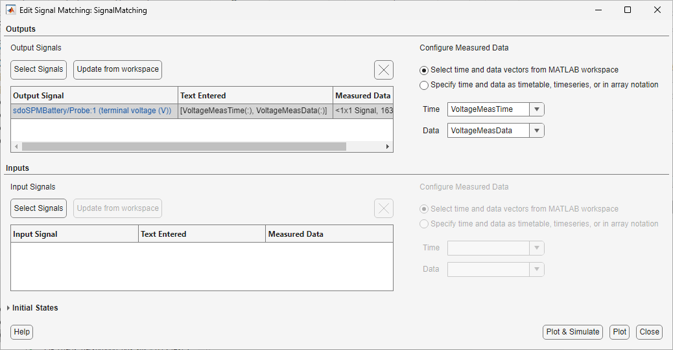Maximize the Edit Signal Matching window
The image size is (673, 350).
point(627,10)
